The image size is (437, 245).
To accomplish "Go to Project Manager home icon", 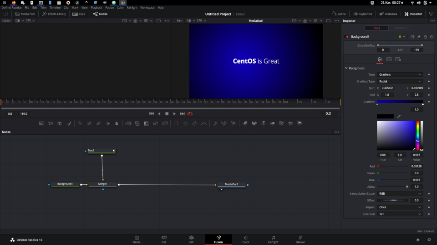I will 418,240.
